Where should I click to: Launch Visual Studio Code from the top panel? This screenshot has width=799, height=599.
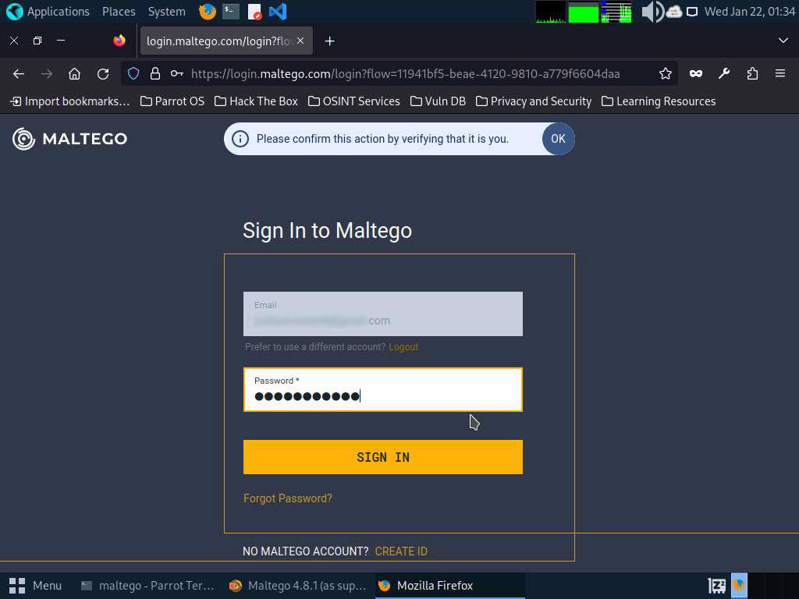tap(278, 11)
